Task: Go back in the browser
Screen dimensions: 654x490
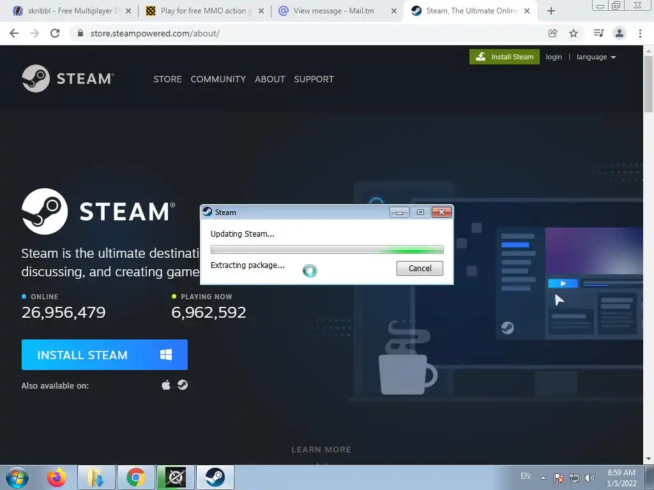Action: (14, 33)
